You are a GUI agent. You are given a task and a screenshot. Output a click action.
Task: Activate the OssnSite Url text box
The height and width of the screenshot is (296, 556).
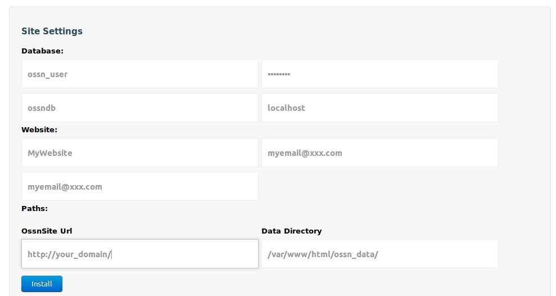pos(140,254)
